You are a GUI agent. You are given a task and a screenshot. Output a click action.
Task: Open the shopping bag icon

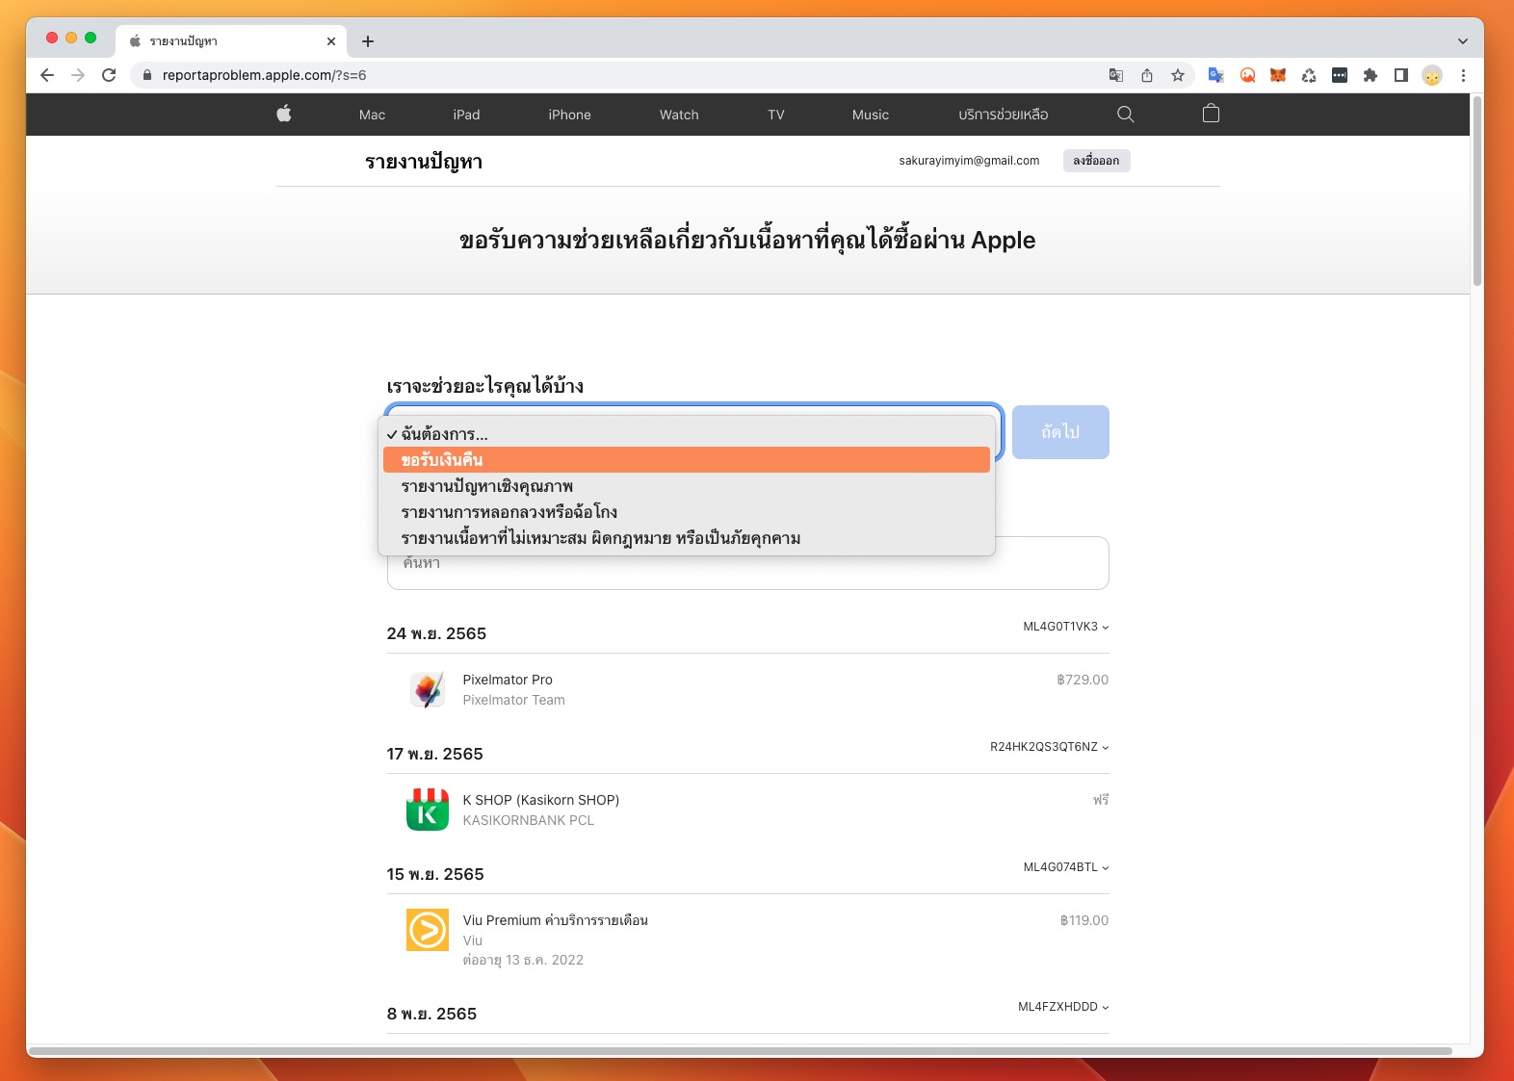coord(1211,114)
